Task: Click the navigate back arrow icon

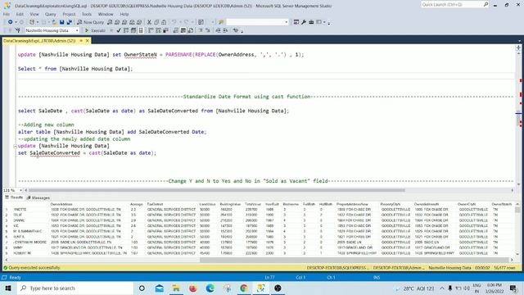Action: coord(11,22)
